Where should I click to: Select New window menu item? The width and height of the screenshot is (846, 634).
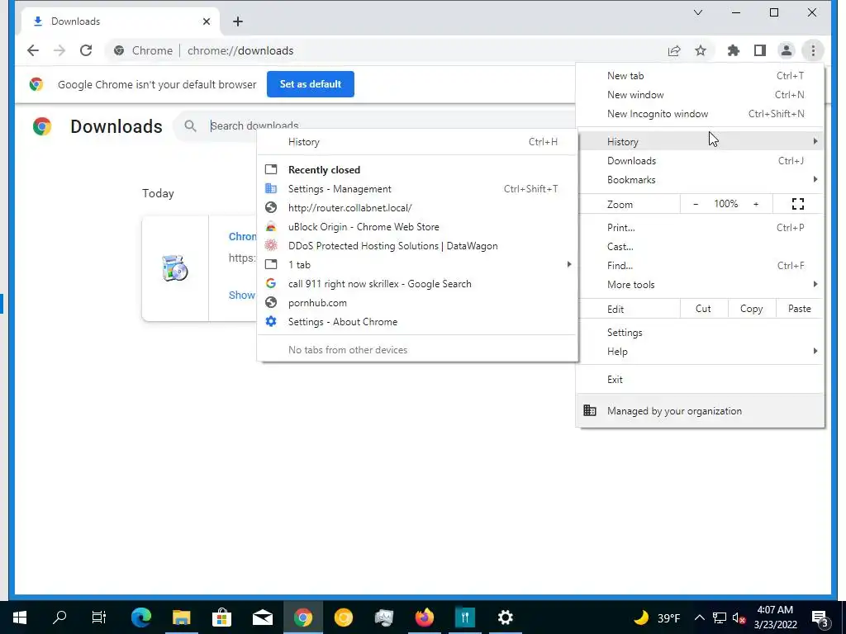tap(700, 95)
